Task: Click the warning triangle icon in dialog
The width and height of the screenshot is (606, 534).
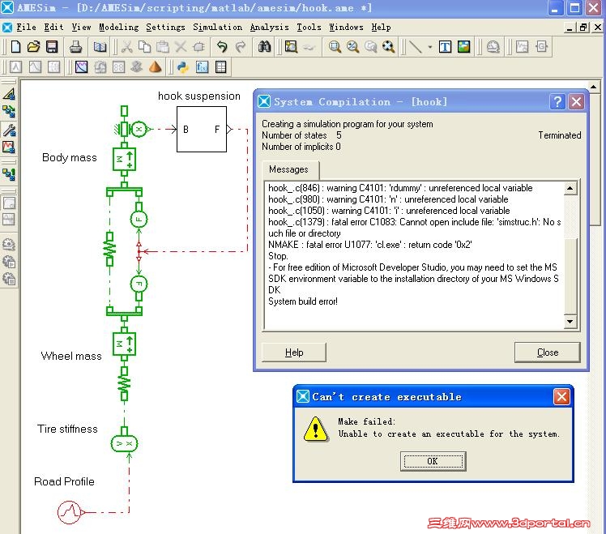Action: tap(315, 429)
